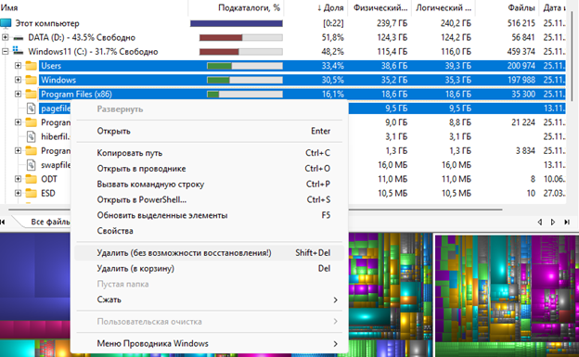
Task: Expand the Windows folder
Action: click(18, 80)
